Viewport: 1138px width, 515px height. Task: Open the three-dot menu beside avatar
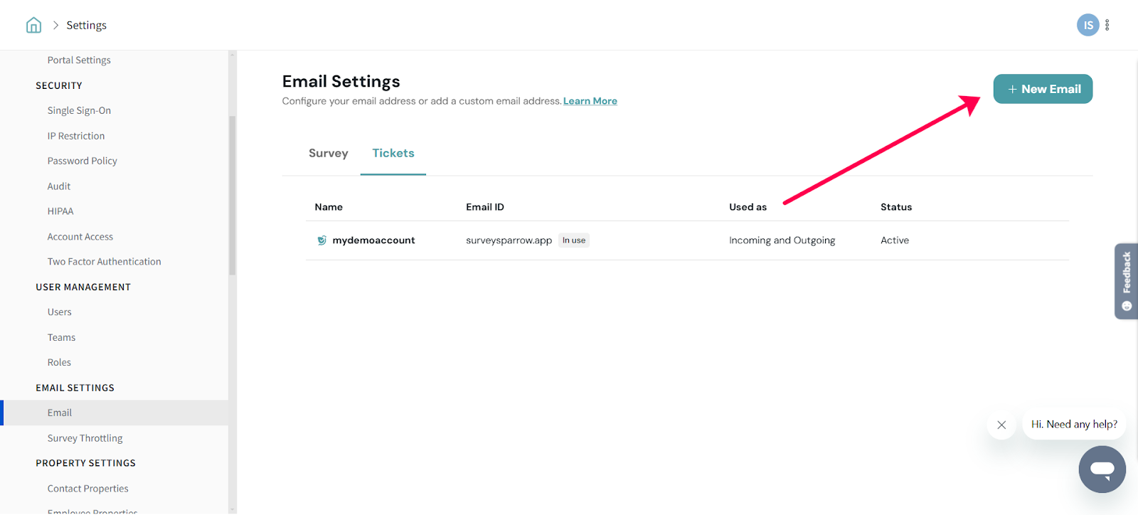tap(1107, 25)
